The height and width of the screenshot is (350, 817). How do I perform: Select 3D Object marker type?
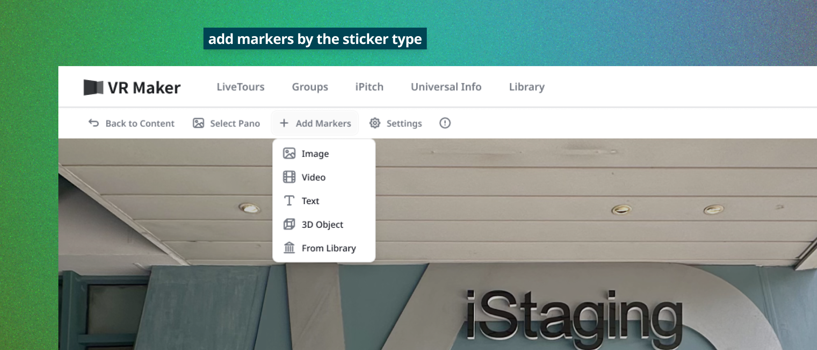click(324, 224)
